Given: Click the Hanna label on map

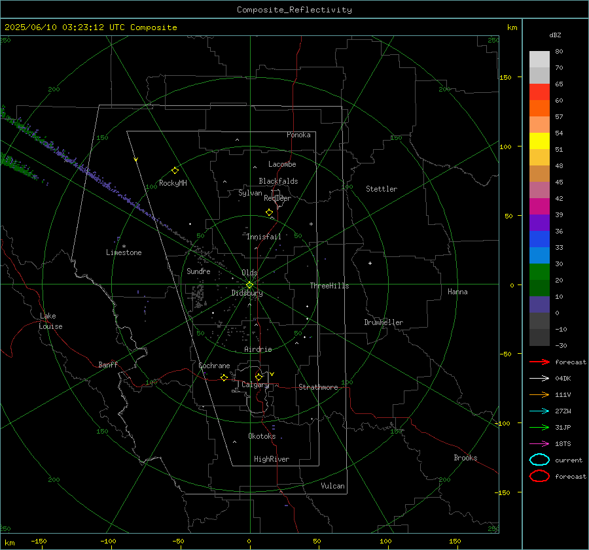Looking at the screenshot, I should tap(457, 292).
